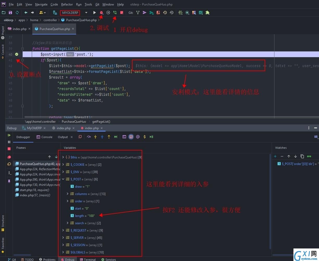
Task: Toggle the $ variables option icon
Action: pos(145,137)
